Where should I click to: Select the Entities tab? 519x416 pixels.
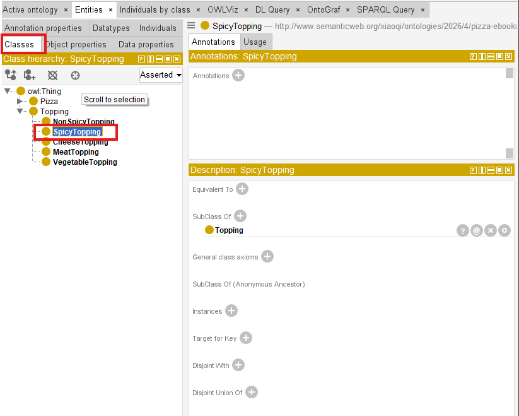(89, 10)
